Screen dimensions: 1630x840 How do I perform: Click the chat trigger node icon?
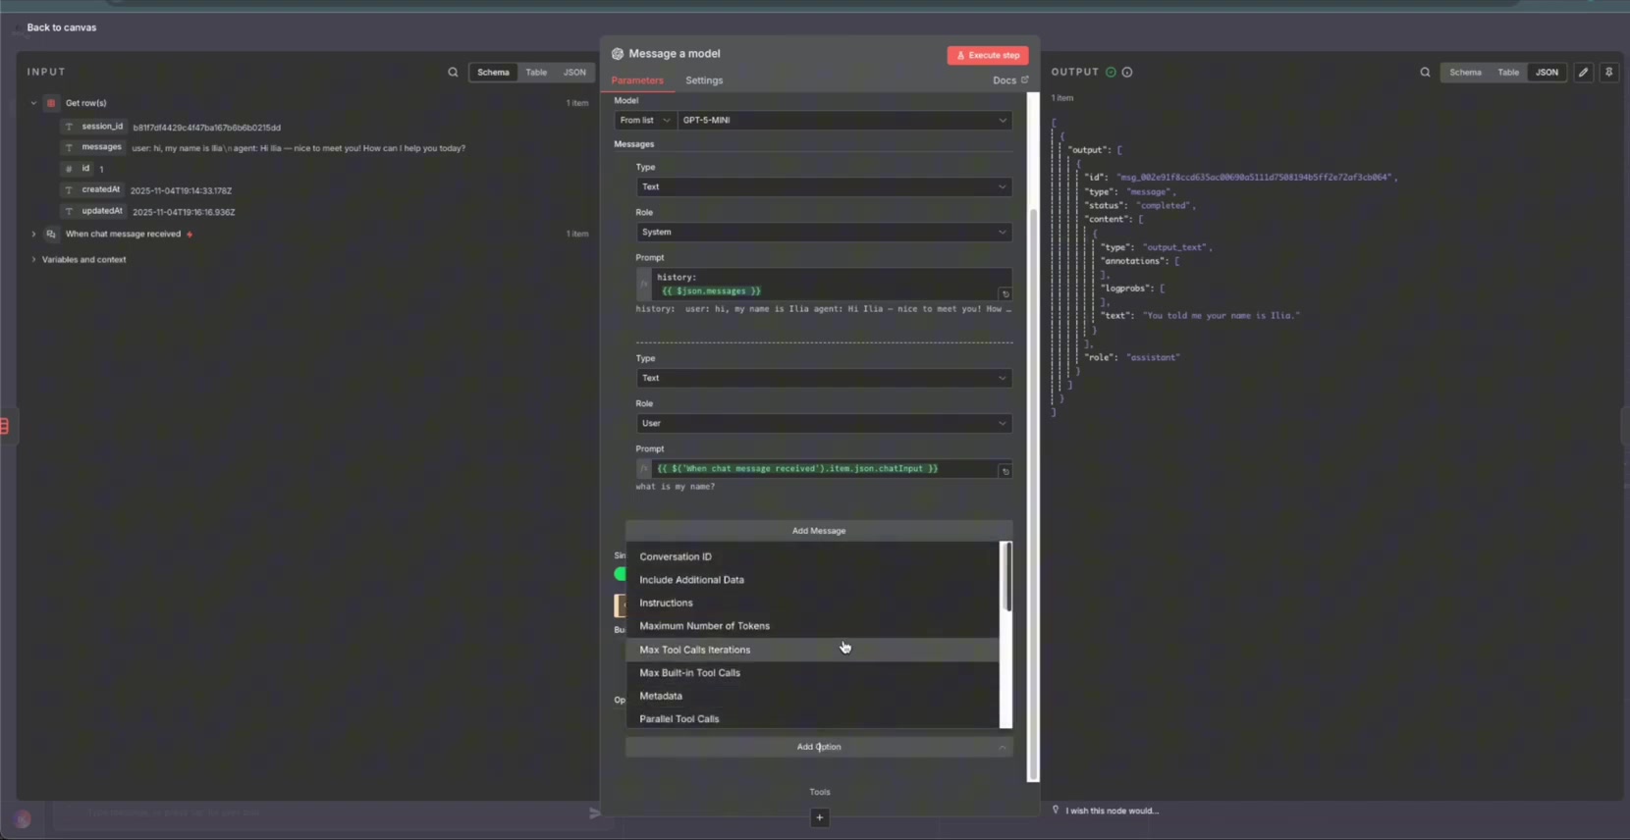51,235
